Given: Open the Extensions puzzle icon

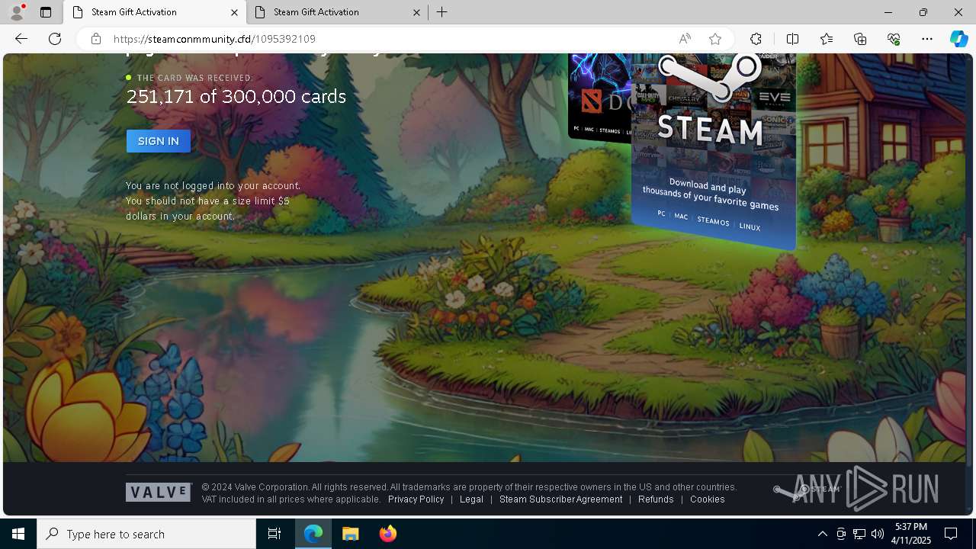Looking at the screenshot, I should [756, 39].
